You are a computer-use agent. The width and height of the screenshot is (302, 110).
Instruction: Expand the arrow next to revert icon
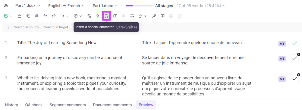pos(145,16)
